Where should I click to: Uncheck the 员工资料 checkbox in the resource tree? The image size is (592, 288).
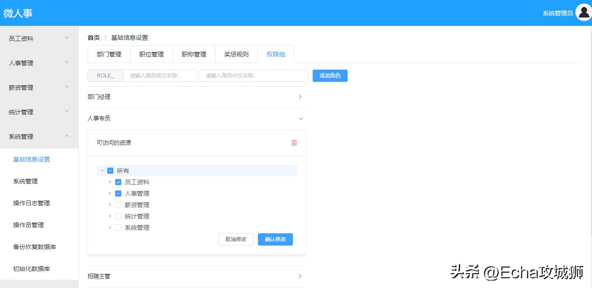118,182
